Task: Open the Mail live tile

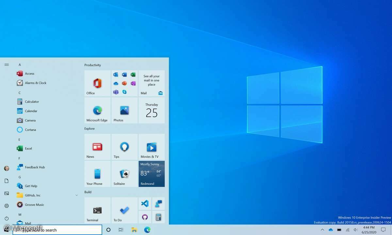Action: (x=152, y=83)
